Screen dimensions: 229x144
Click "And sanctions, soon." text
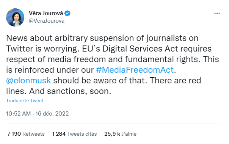pos(70,91)
